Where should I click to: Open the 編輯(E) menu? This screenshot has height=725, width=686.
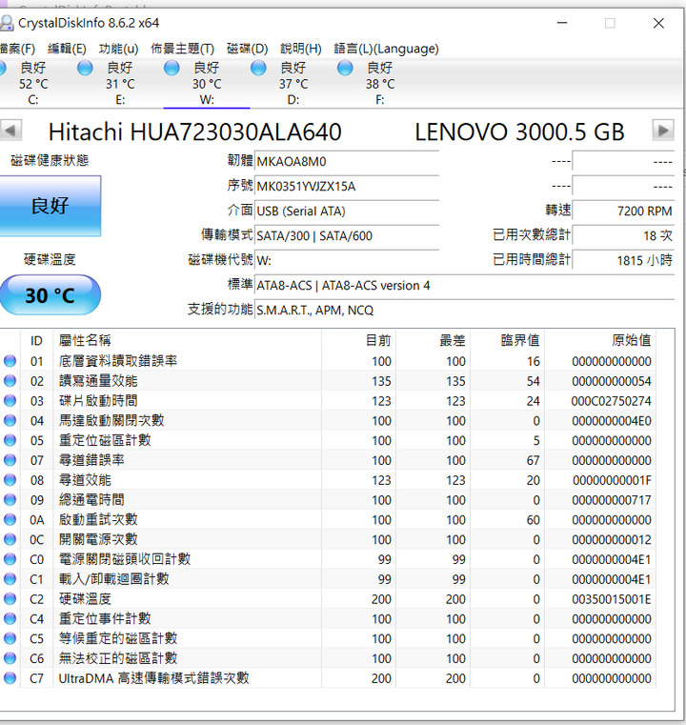click(x=67, y=49)
